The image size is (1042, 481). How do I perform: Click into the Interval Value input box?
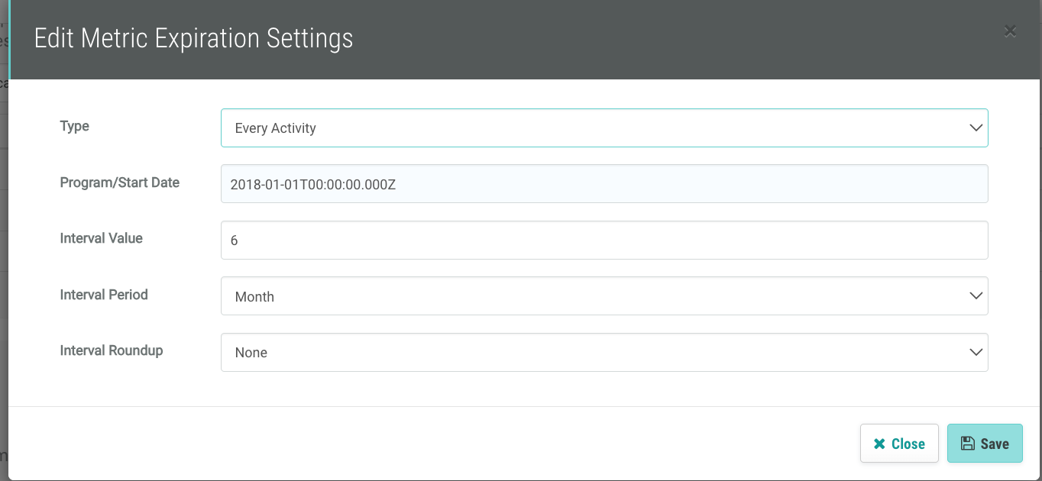[x=604, y=240]
